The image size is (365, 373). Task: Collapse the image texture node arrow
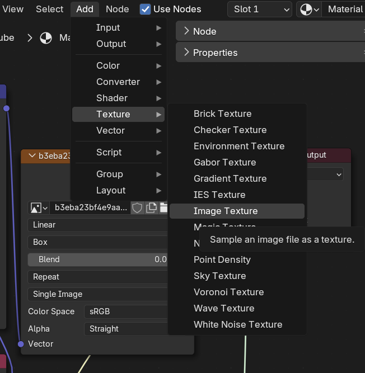30,156
